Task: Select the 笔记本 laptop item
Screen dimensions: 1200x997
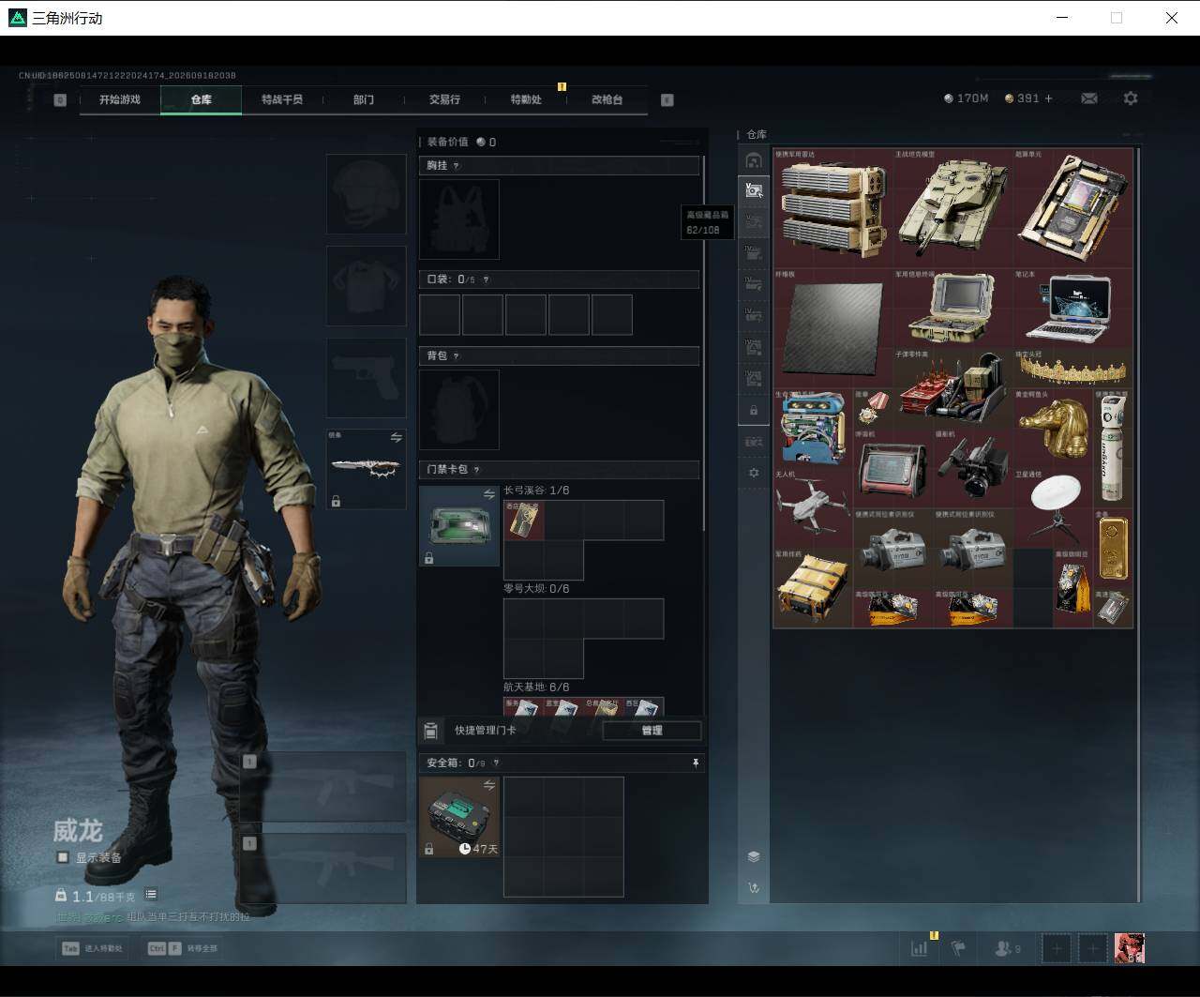Action: (x=1072, y=309)
